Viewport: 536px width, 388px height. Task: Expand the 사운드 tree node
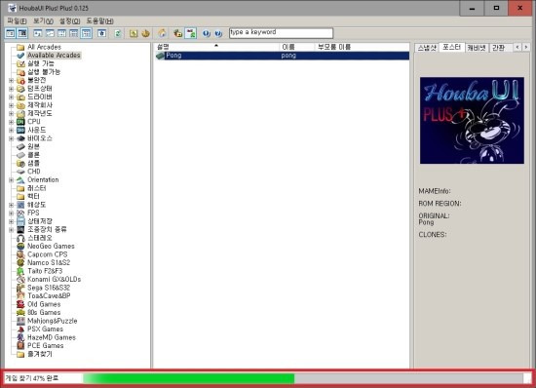[x=12, y=130]
